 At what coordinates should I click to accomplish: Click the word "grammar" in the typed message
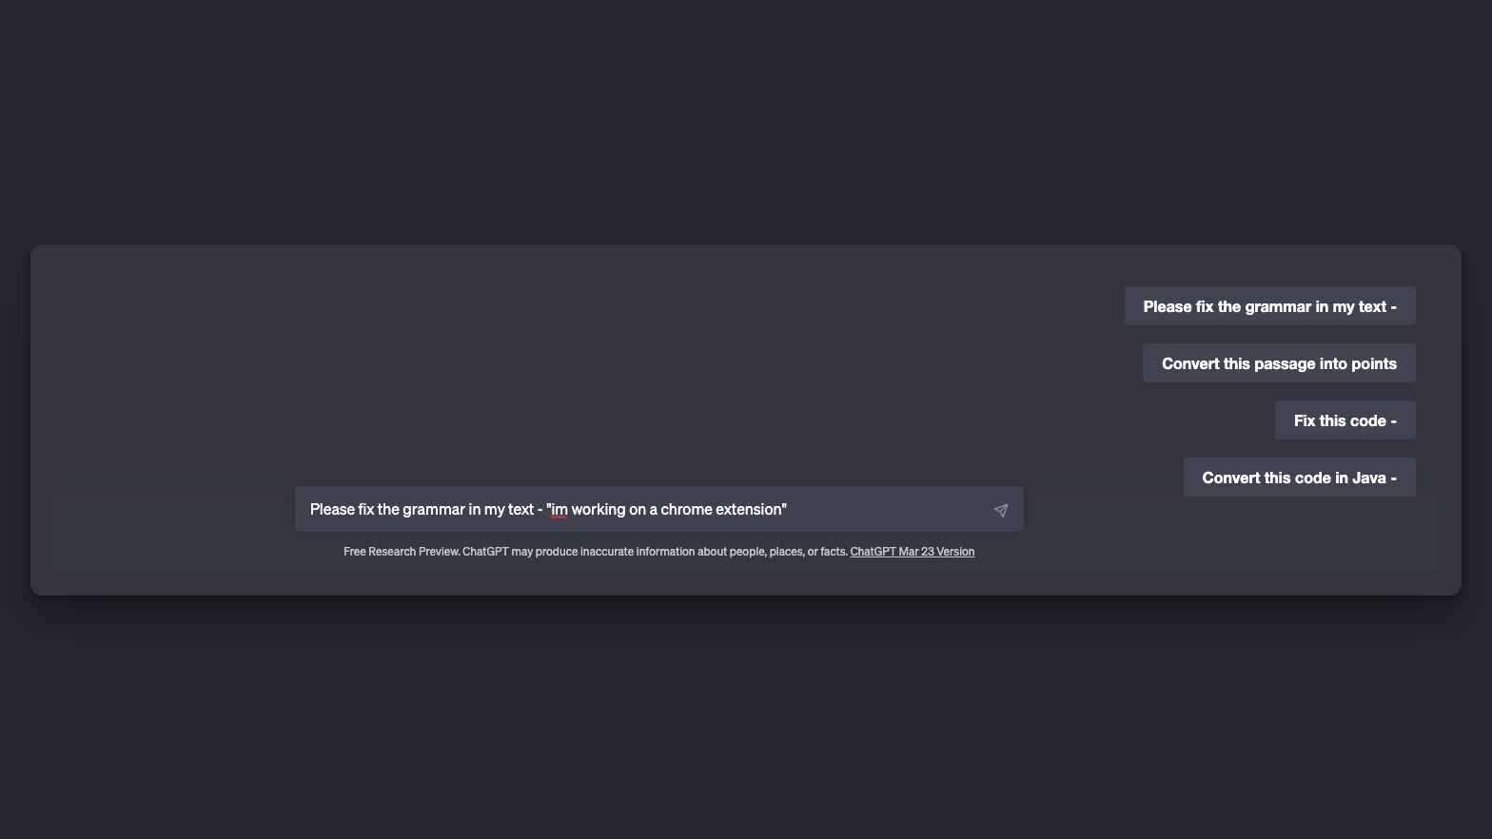[433, 510]
